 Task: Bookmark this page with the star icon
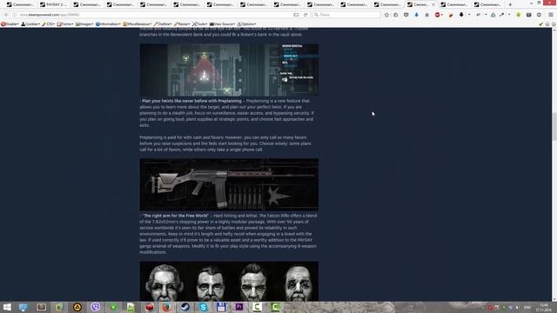point(386,15)
